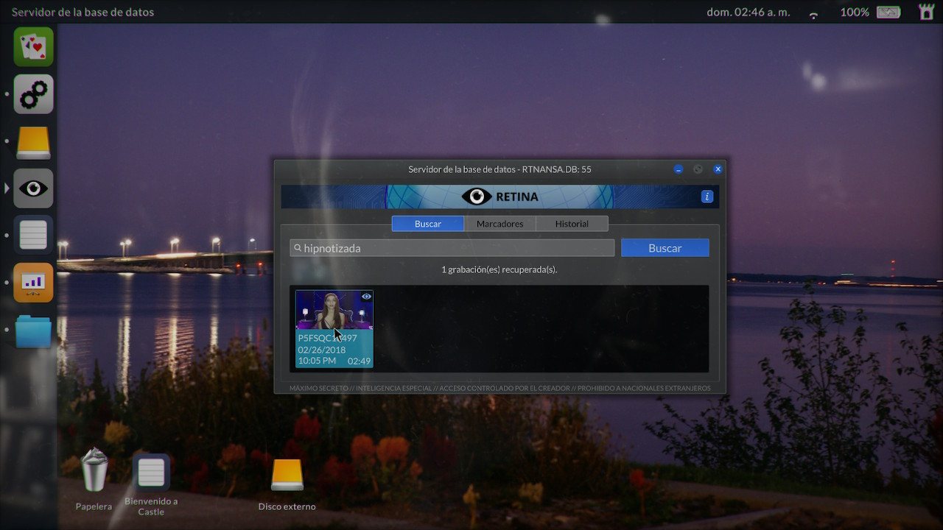Click the Retina info button

707,197
